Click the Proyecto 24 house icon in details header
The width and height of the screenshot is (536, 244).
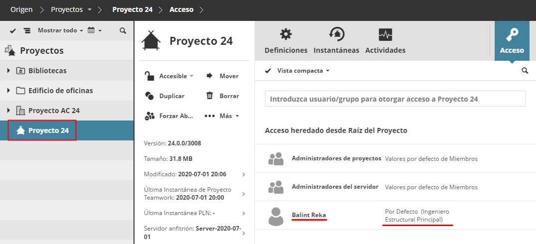[151, 40]
